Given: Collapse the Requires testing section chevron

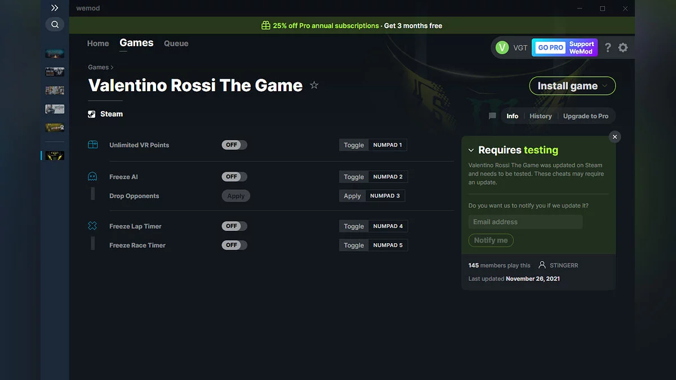Looking at the screenshot, I should [471, 150].
